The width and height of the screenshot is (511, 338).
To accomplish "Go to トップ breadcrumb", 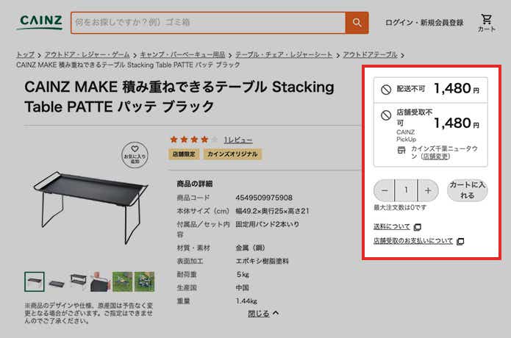I will (x=26, y=54).
